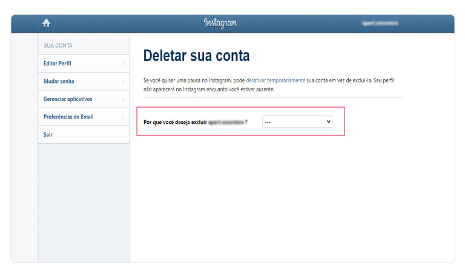Screen dimensions: 465x277
Task: Open Editar Perfil in sidebar
Action: pyautogui.click(x=84, y=64)
